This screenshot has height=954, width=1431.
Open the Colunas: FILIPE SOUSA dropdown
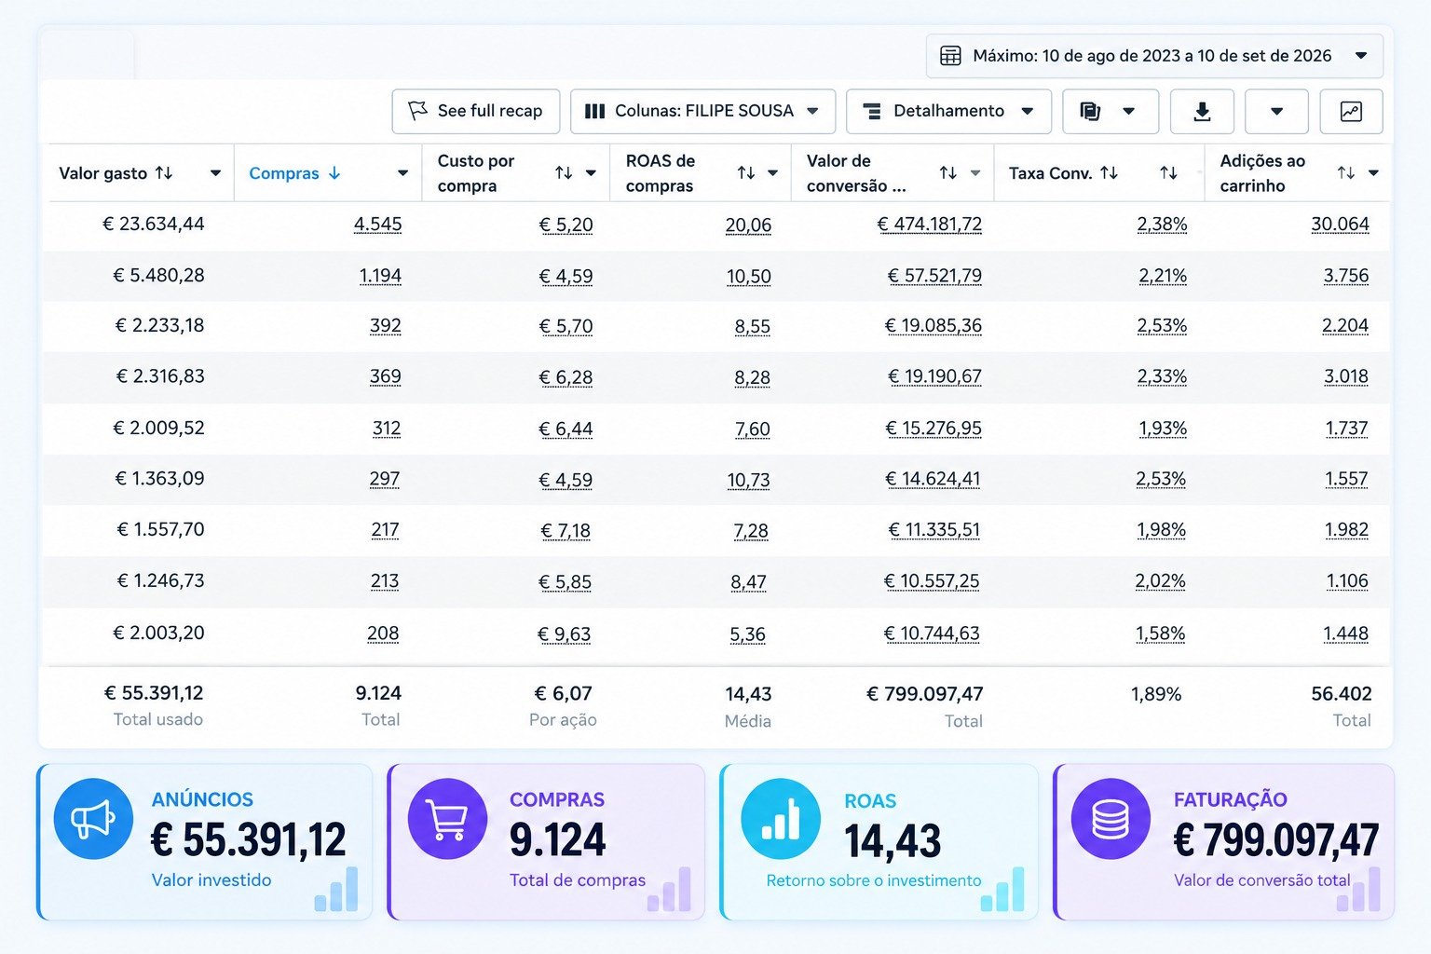tap(702, 111)
